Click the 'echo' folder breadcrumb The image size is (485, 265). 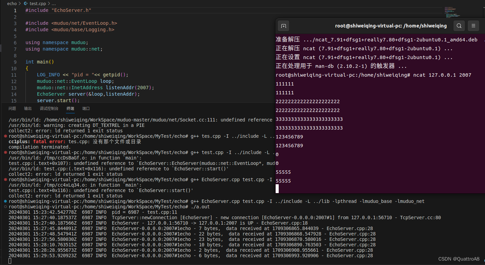(12, 3)
